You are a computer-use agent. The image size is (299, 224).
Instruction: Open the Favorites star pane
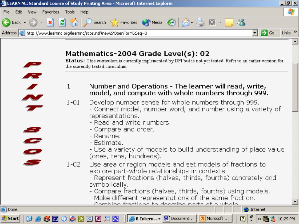click(x=124, y=22)
